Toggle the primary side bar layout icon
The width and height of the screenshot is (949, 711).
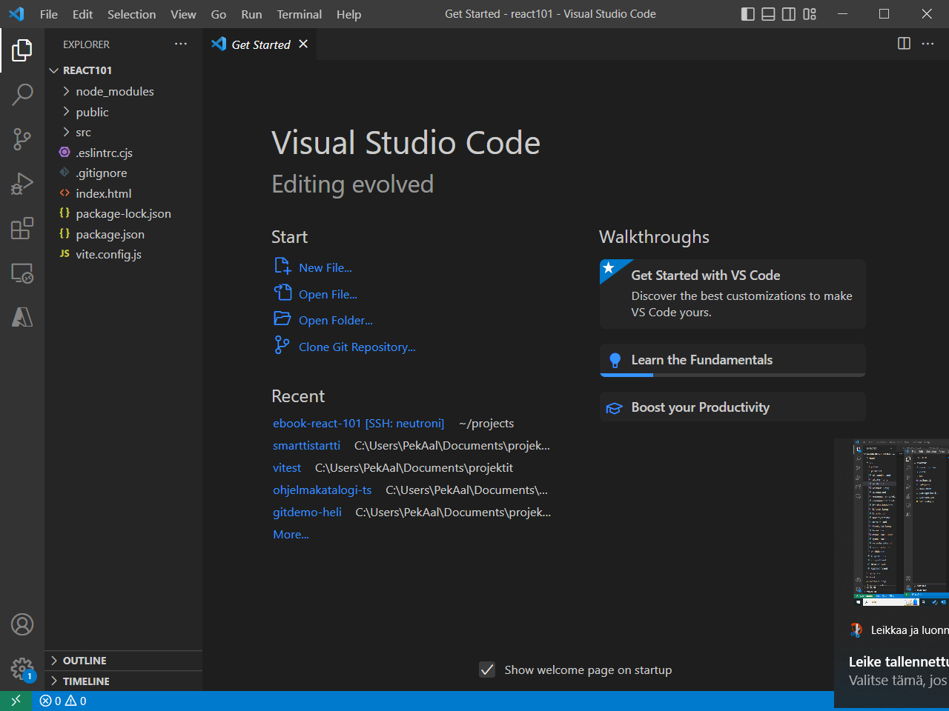click(748, 14)
